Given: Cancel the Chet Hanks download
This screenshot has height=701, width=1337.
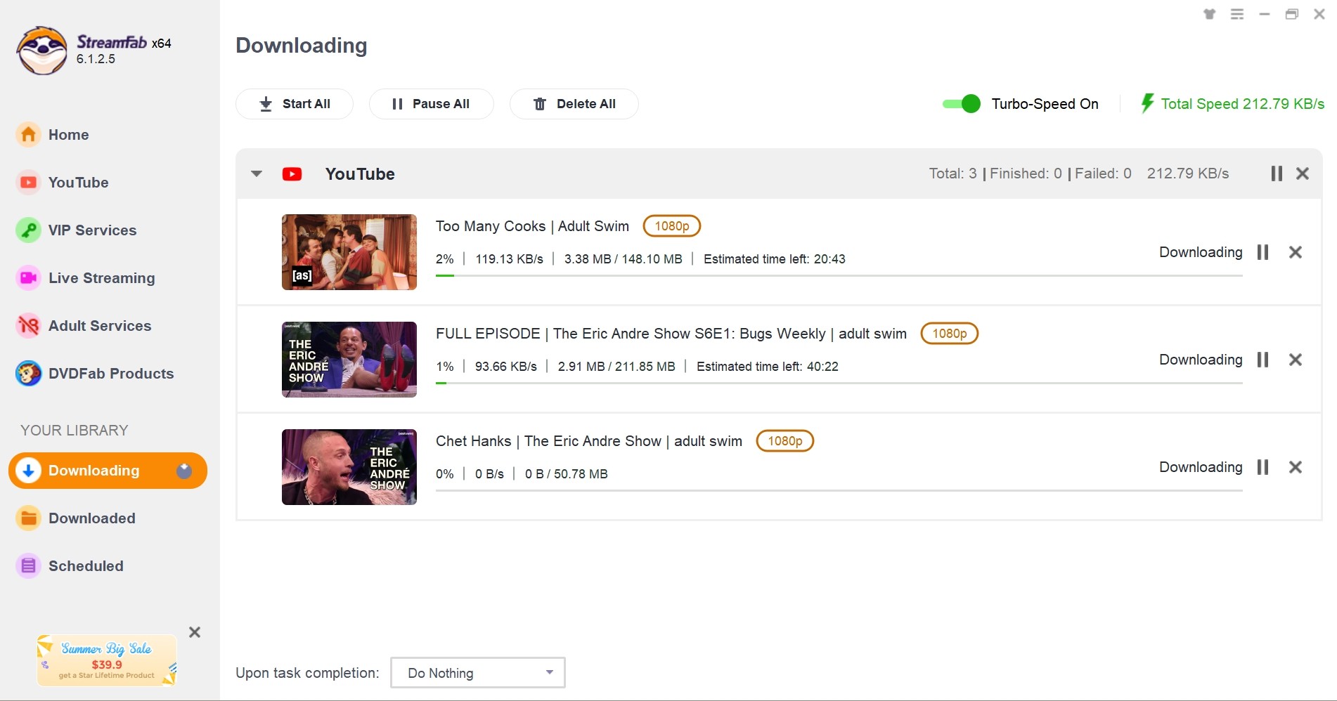Looking at the screenshot, I should [x=1295, y=467].
